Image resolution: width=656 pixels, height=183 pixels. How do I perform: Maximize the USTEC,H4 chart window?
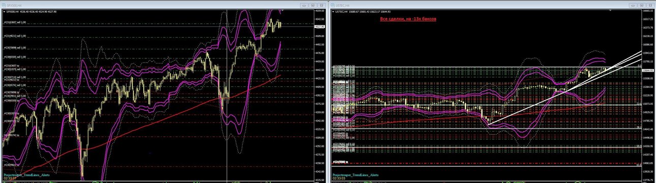(x=642, y=5)
